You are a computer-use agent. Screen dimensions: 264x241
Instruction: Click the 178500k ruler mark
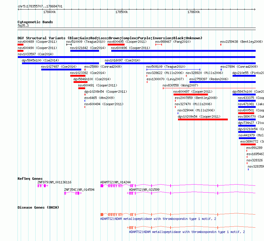coord(122,12)
